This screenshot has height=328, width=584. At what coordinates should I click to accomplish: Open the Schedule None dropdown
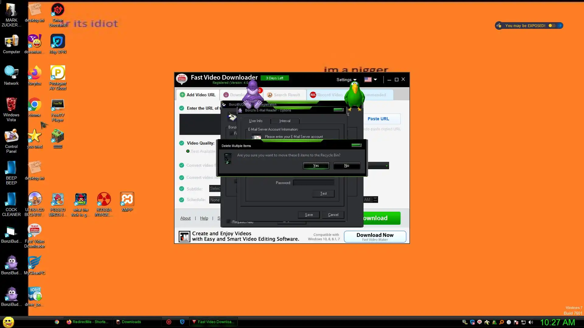coord(215,200)
